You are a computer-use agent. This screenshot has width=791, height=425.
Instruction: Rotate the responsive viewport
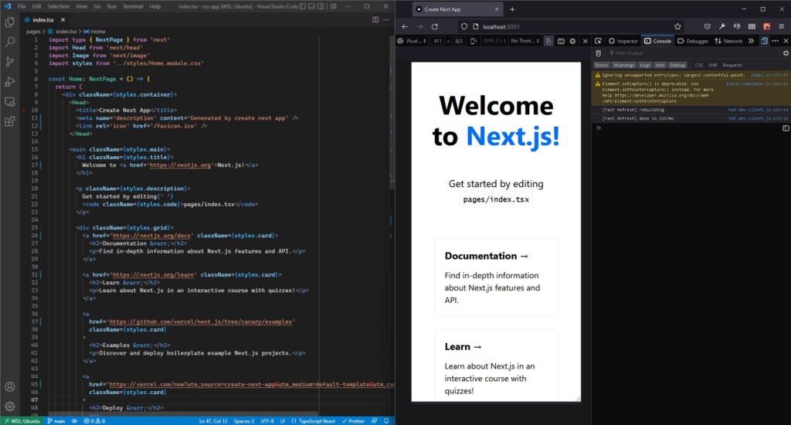pyautogui.click(x=474, y=41)
